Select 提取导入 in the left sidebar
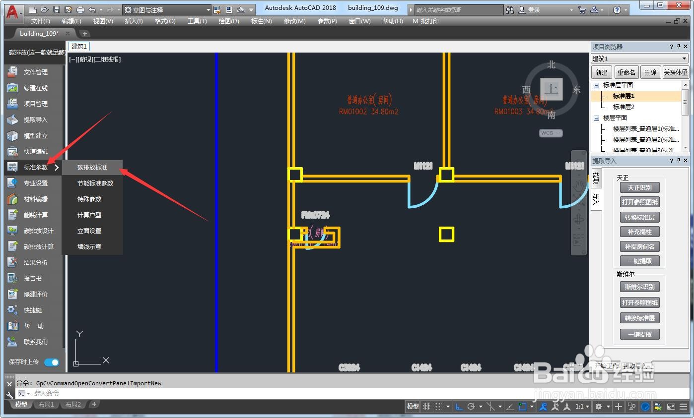This screenshot has width=694, height=418. pyautogui.click(x=33, y=119)
